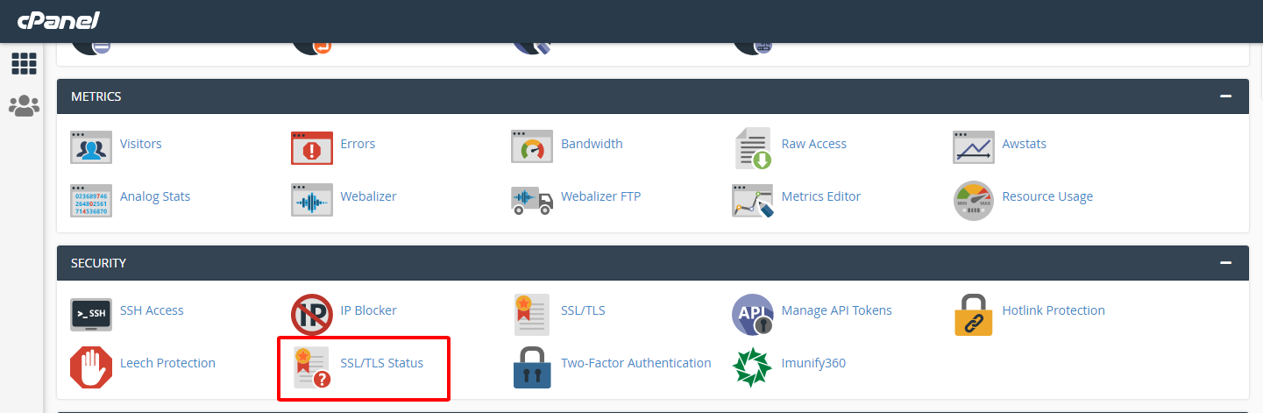Open the SSL/TLS Status certificate icon
Viewport: 1263px width, 413px height.
pos(312,367)
